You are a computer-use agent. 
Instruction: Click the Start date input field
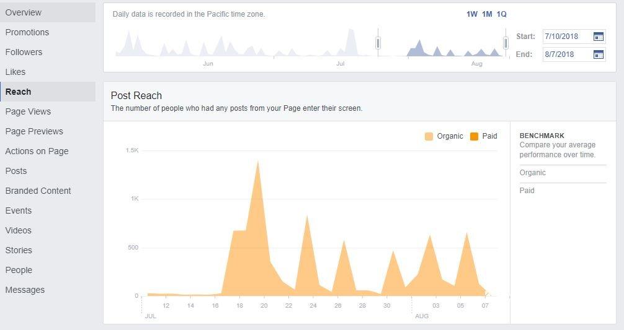click(574, 37)
